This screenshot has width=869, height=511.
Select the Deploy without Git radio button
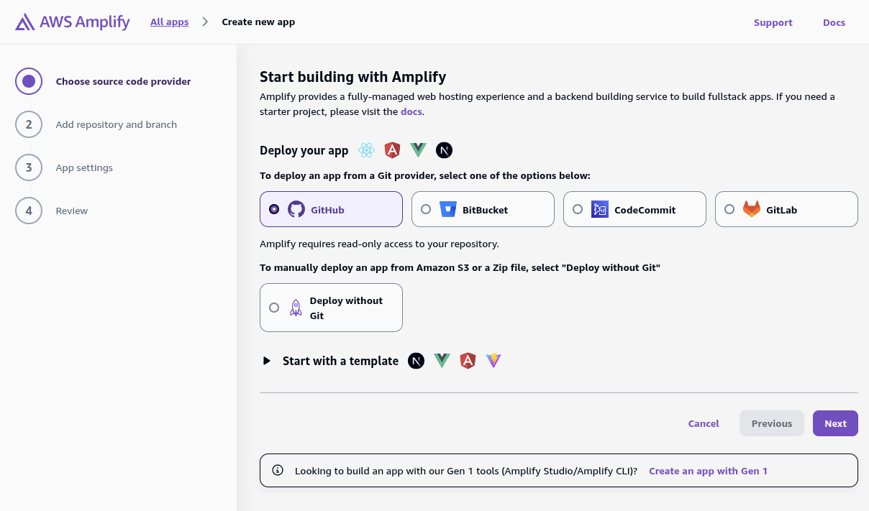[274, 308]
